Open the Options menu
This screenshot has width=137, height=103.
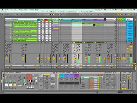point(31,10)
